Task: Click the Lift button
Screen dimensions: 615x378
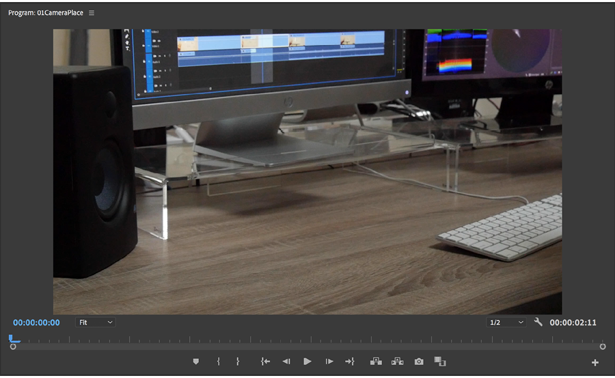Action: tap(376, 361)
